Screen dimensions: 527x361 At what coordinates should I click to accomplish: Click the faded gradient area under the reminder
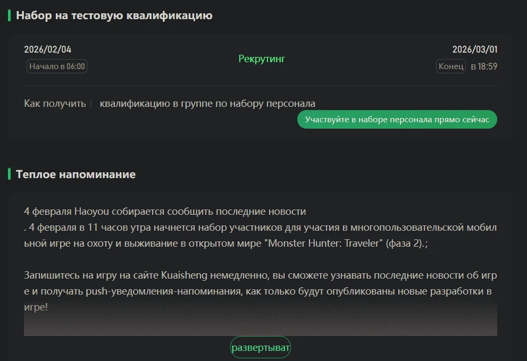[x=260, y=320]
